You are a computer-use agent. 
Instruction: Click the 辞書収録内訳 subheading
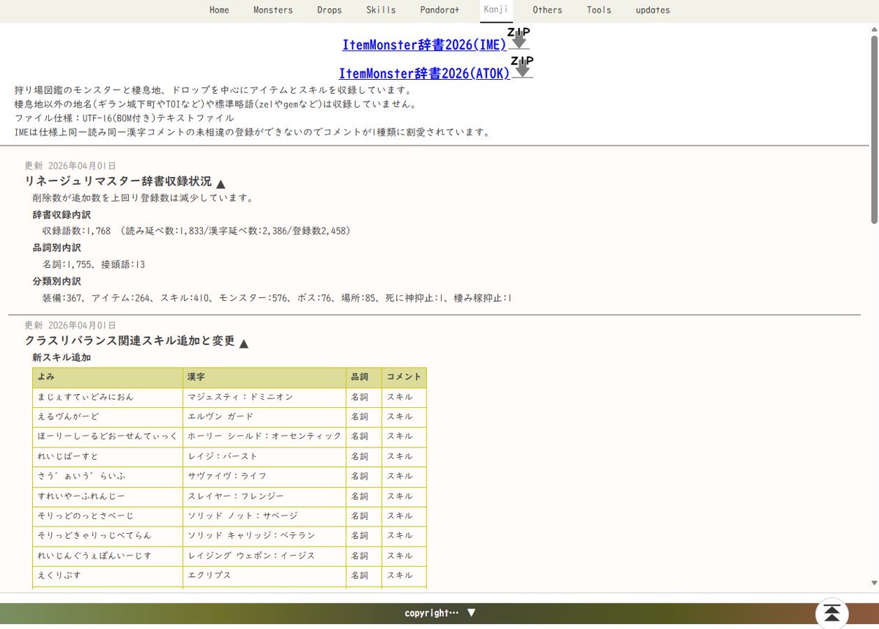62,215
